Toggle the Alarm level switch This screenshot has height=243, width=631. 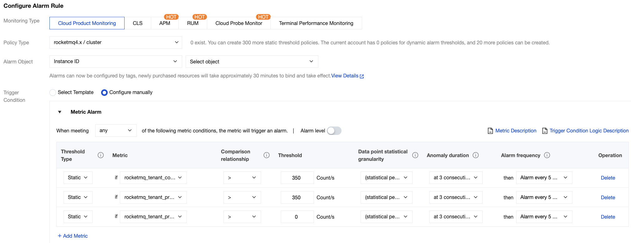pyautogui.click(x=334, y=131)
